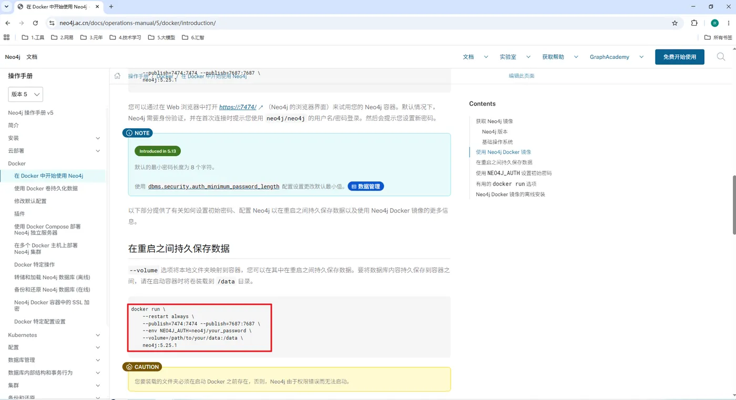
Task: Open the https://:7474/ link
Action: 238,107
